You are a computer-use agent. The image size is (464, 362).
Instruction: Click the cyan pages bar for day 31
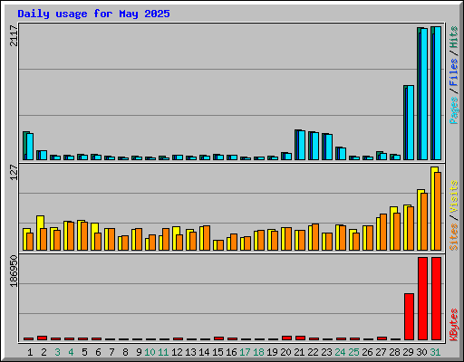(438, 93)
